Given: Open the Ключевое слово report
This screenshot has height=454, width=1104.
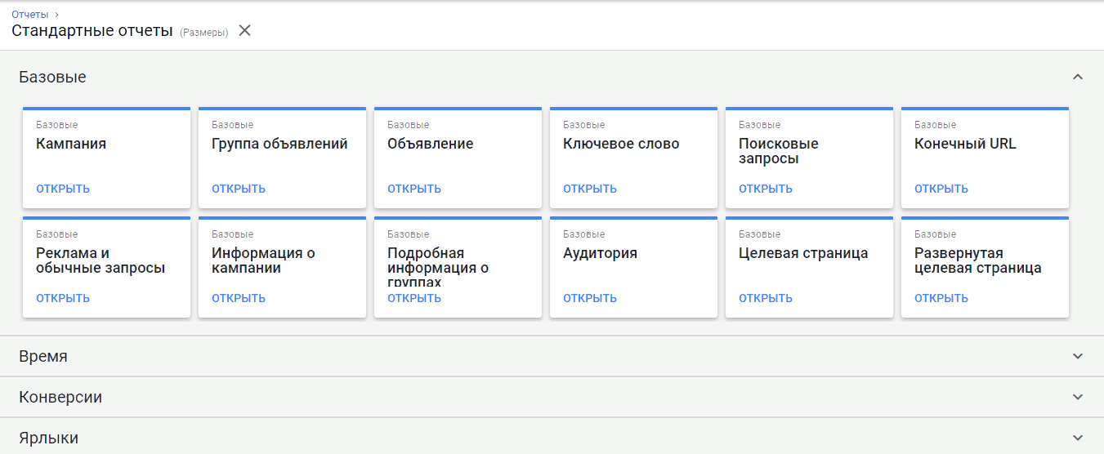Looking at the screenshot, I should click(x=590, y=189).
